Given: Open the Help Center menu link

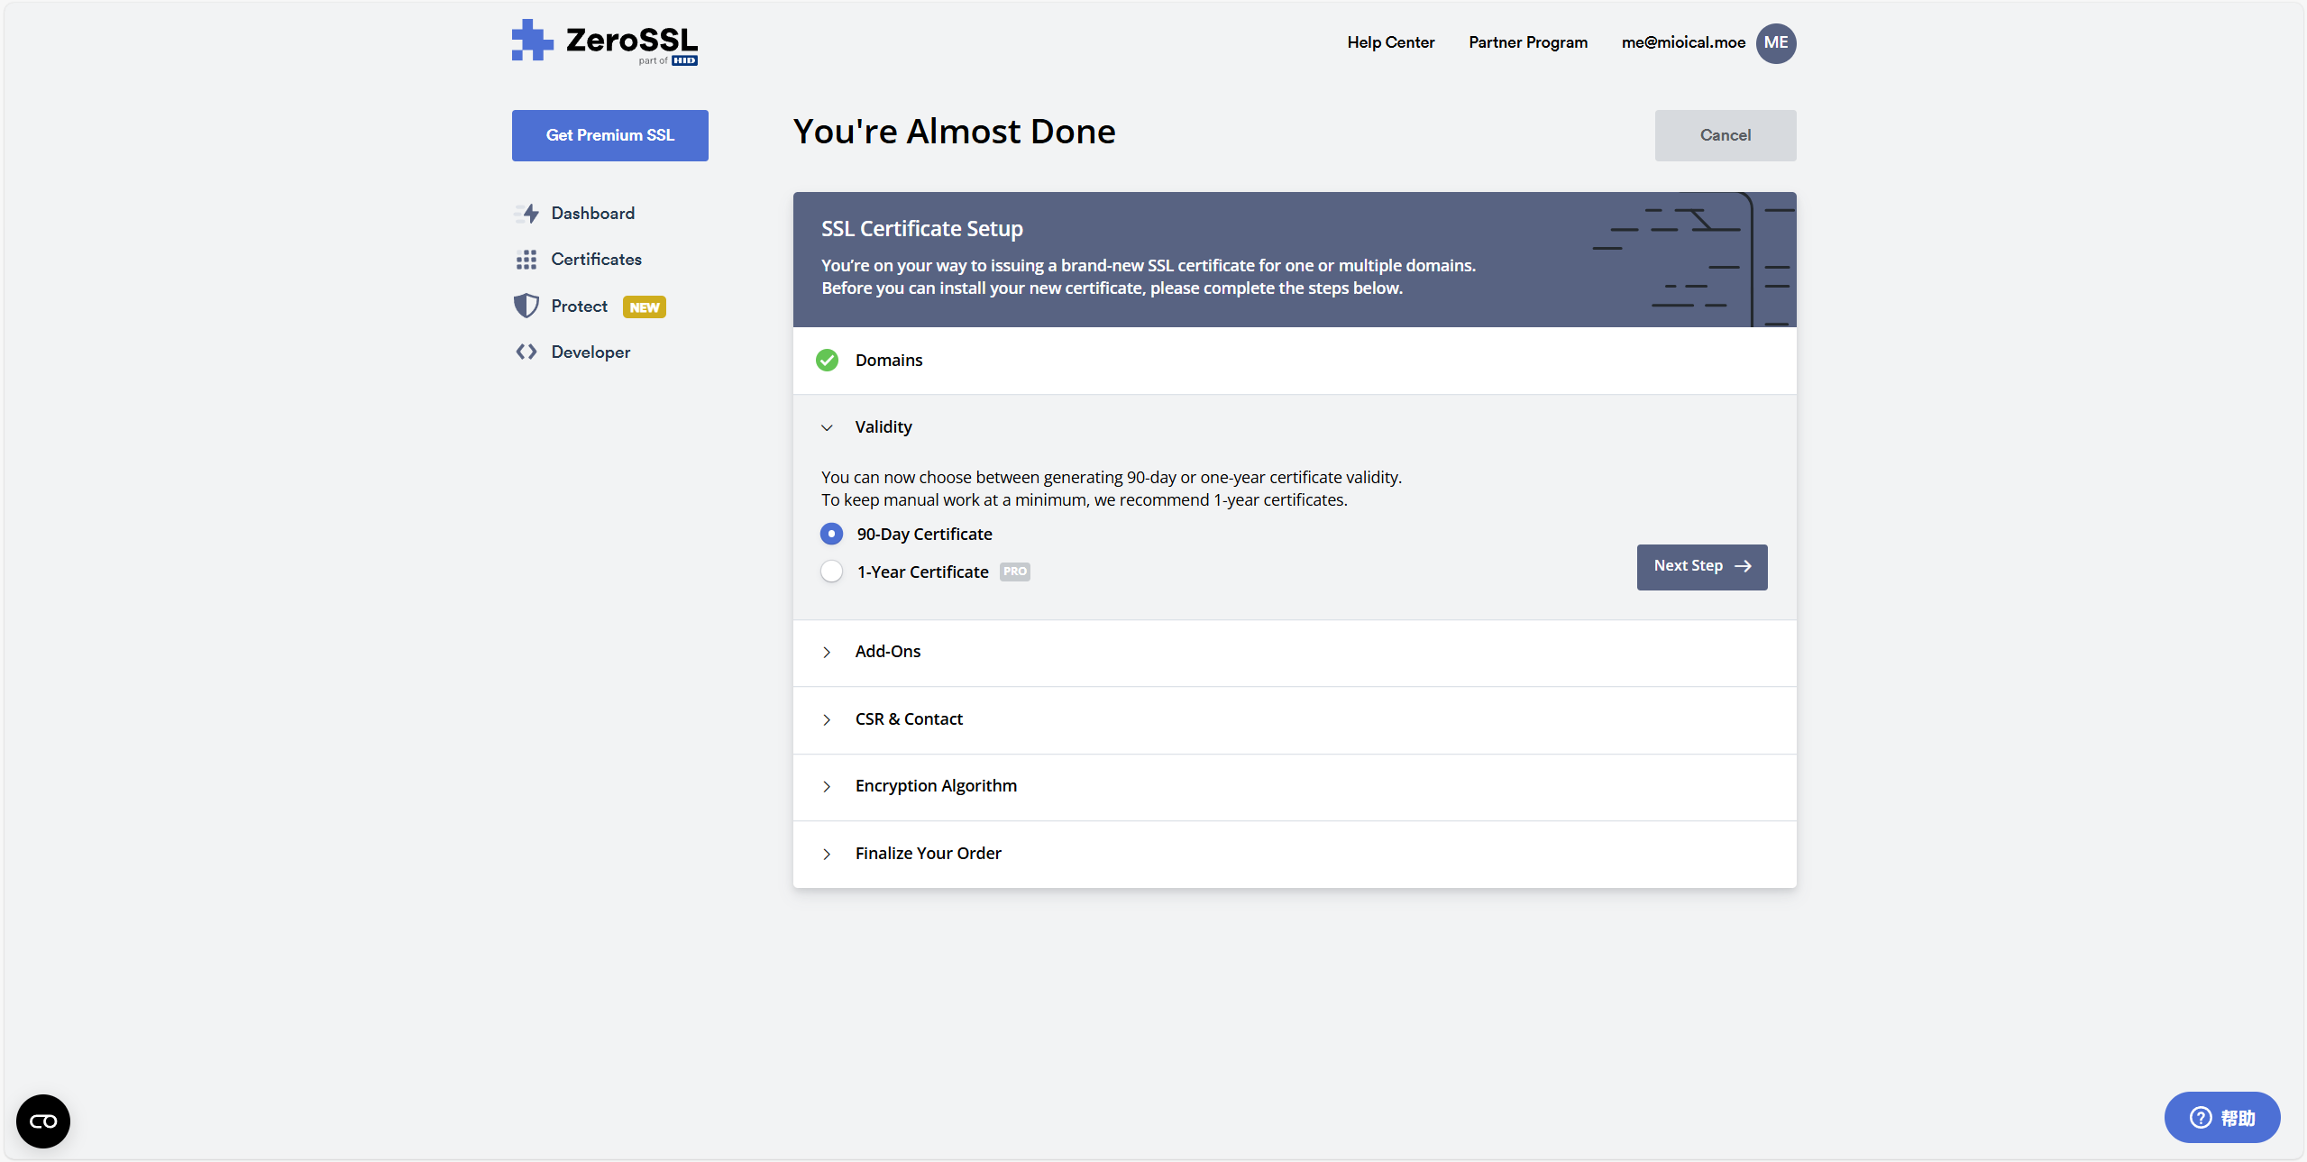Looking at the screenshot, I should coord(1390,42).
